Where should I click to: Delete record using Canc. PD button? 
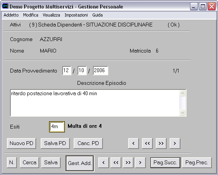88,143
